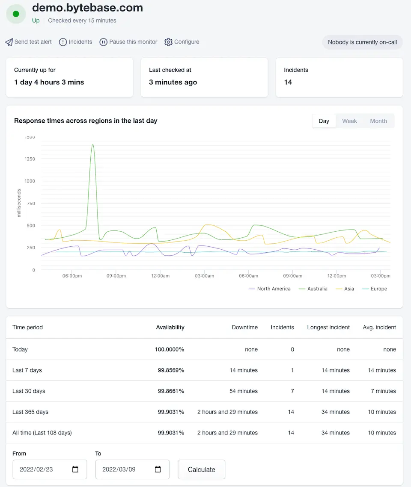Click the Last 7 days row label
This screenshot has width=411, height=487.
(27, 370)
